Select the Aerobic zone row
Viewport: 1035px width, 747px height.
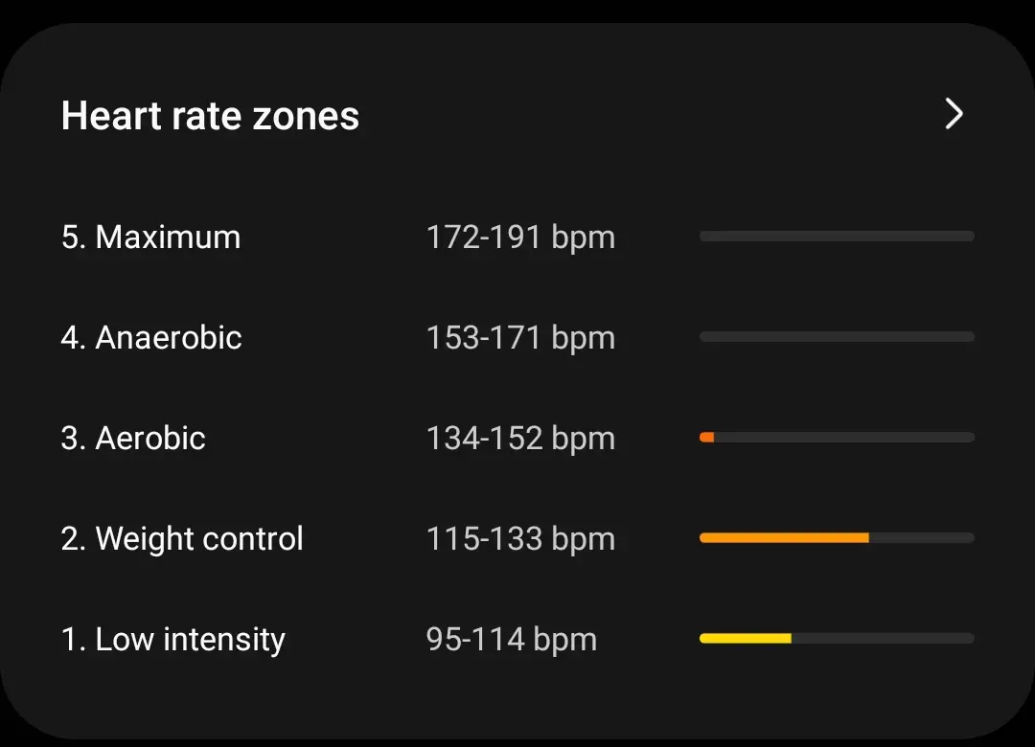point(133,438)
